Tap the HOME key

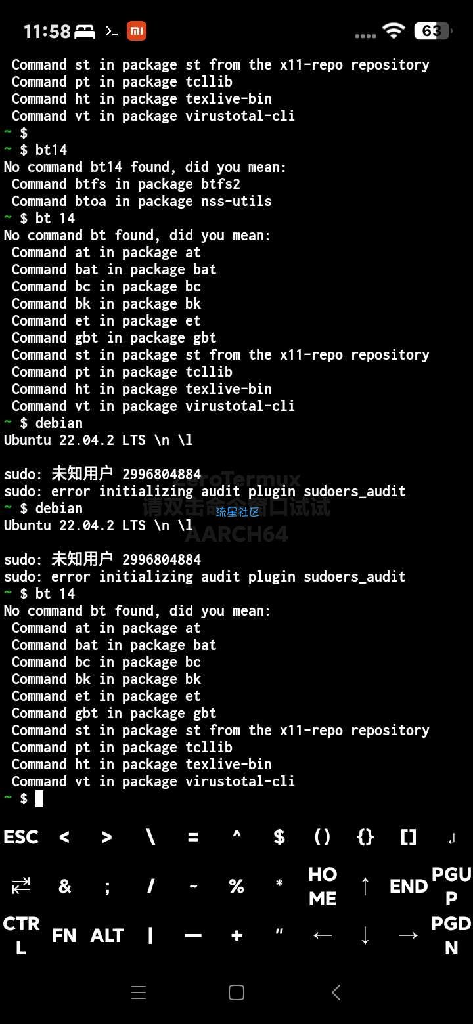point(323,886)
